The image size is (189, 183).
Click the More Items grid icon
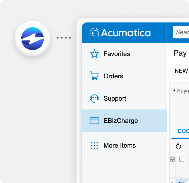pos(94,145)
